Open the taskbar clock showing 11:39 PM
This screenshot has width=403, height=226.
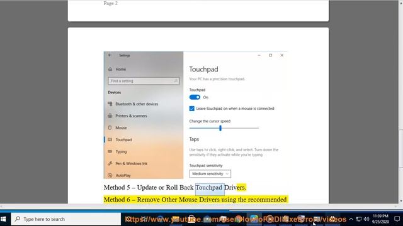click(380, 219)
